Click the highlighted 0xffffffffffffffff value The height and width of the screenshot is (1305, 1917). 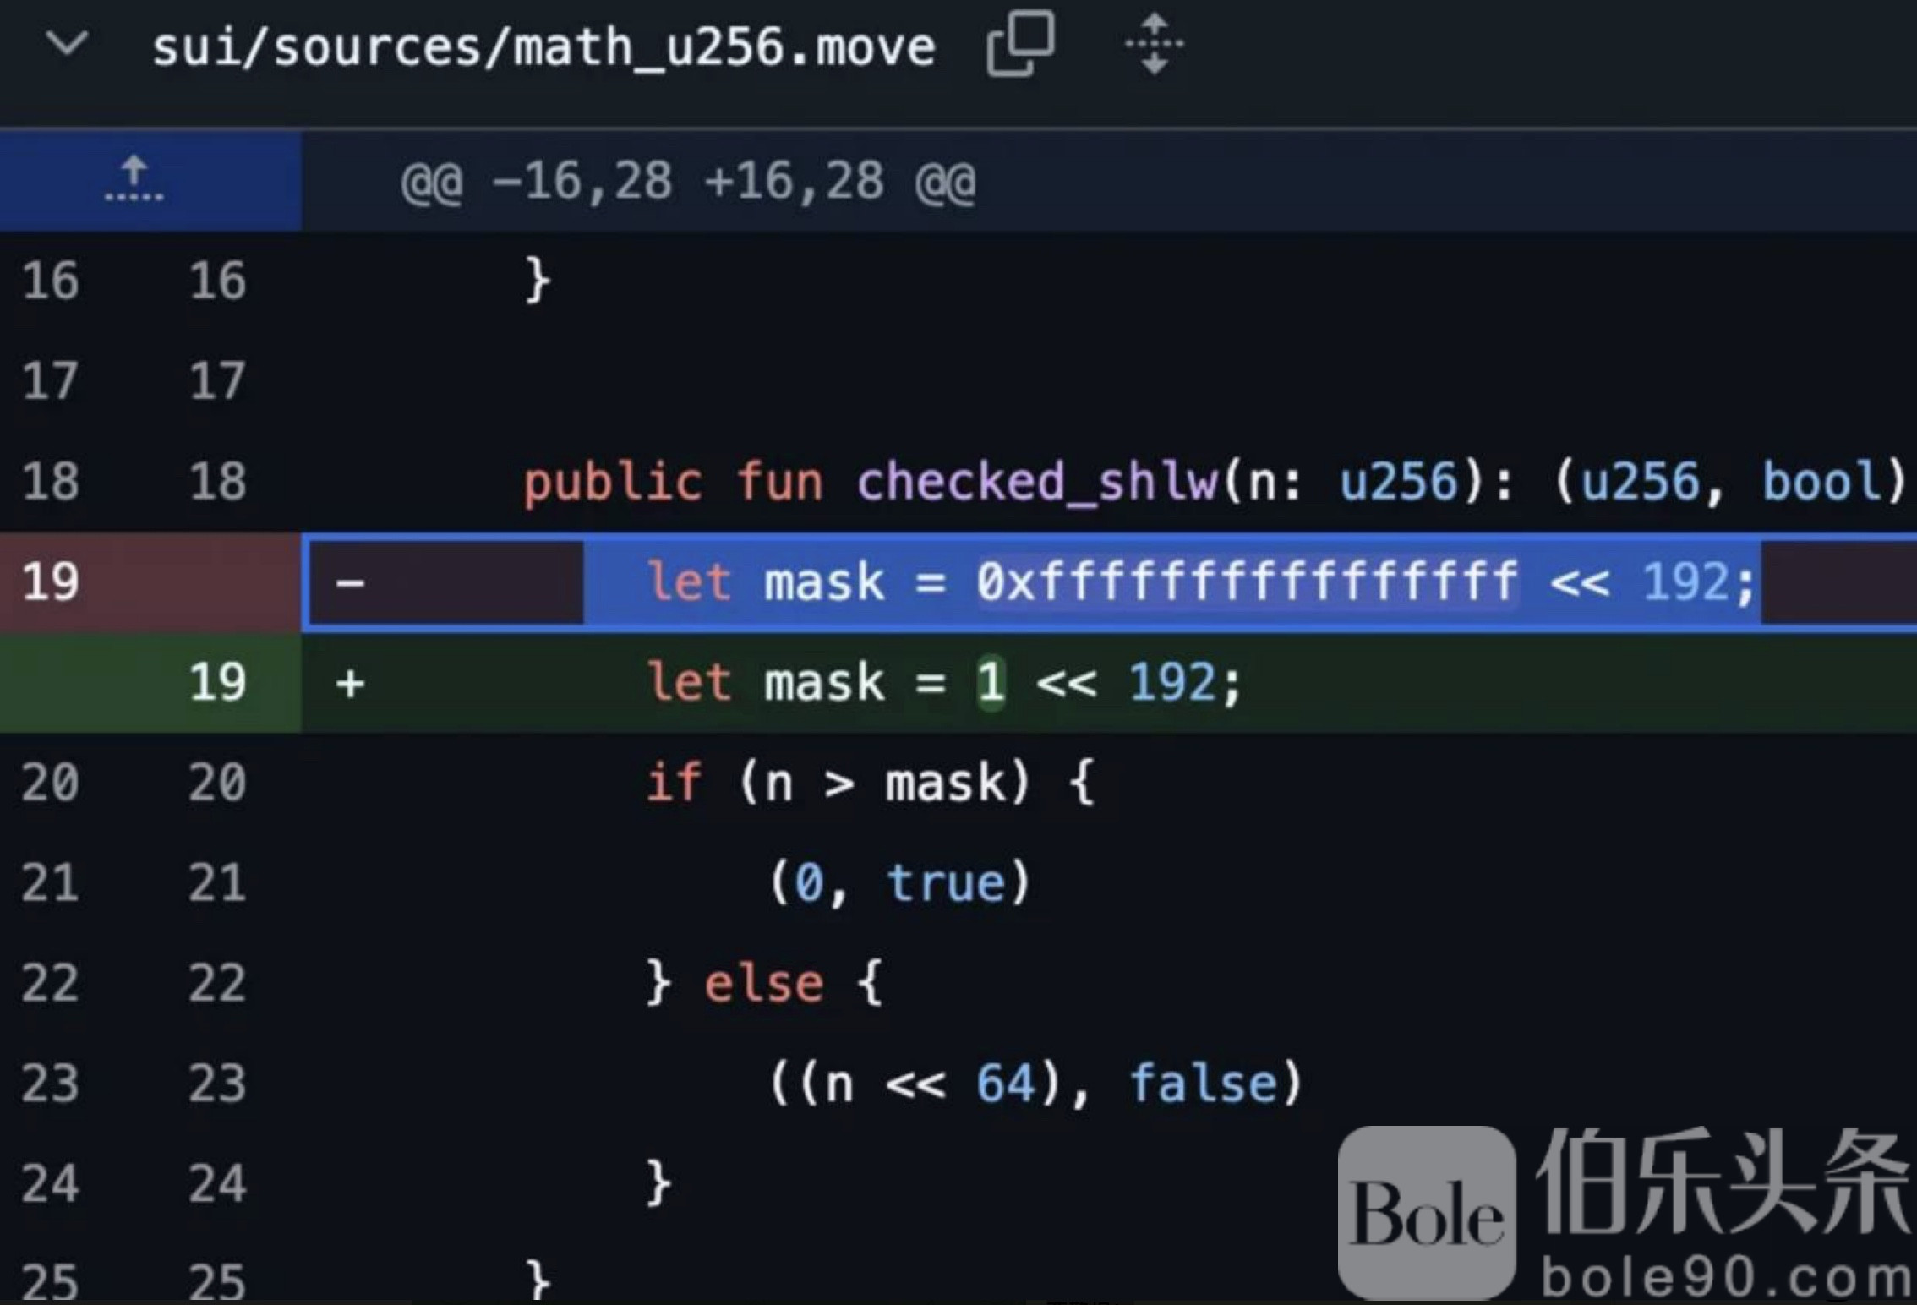pos(1246,582)
